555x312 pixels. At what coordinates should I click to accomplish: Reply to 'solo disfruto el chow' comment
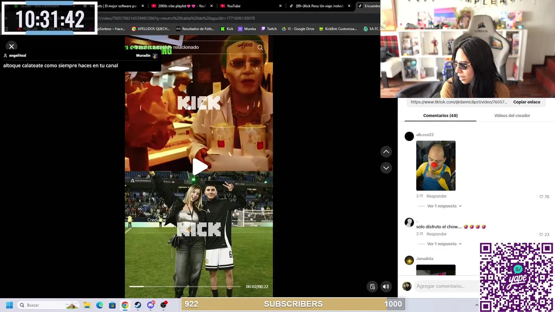tap(436, 234)
